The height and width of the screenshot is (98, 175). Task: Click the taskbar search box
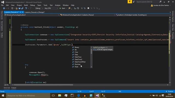(28, 96)
